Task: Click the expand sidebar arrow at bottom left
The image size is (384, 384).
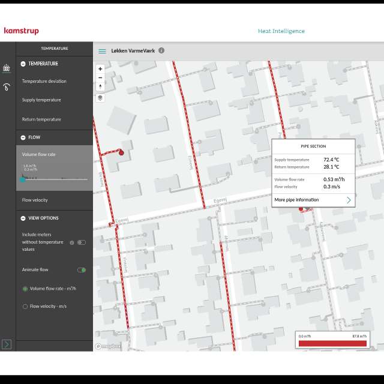Action: (7, 344)
